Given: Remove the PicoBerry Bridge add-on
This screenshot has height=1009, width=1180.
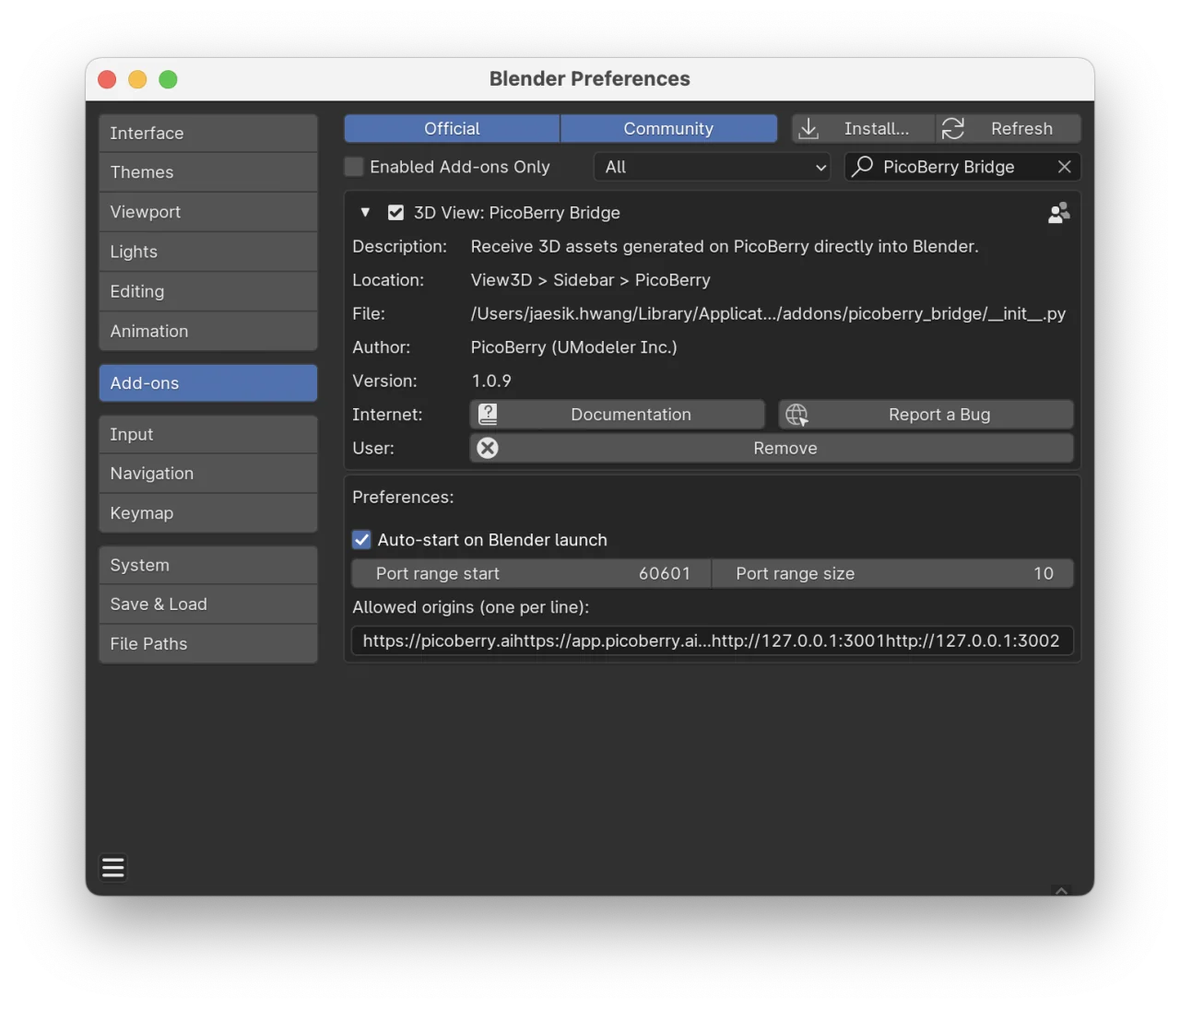Looking at the screenshot, I should click(x=773, y=448).
